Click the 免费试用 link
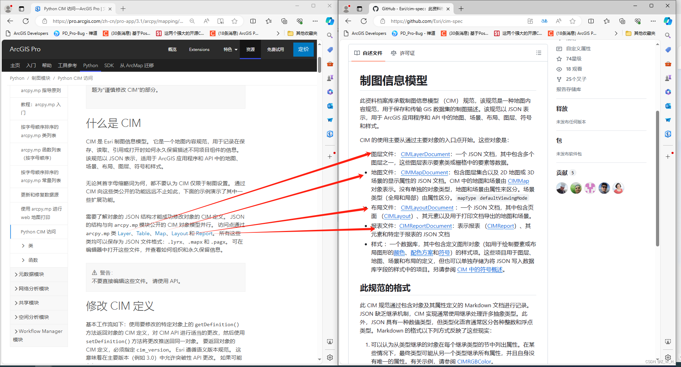The width and height of the screenshot is (681, 367). (275, 50)
